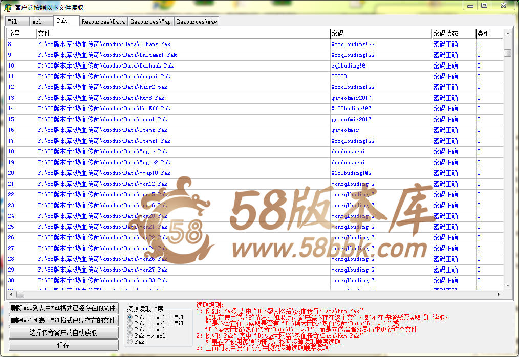Select the mon33.Pak file row
The height and width of the screenshot is (357, 519).
tap(255, 281)
